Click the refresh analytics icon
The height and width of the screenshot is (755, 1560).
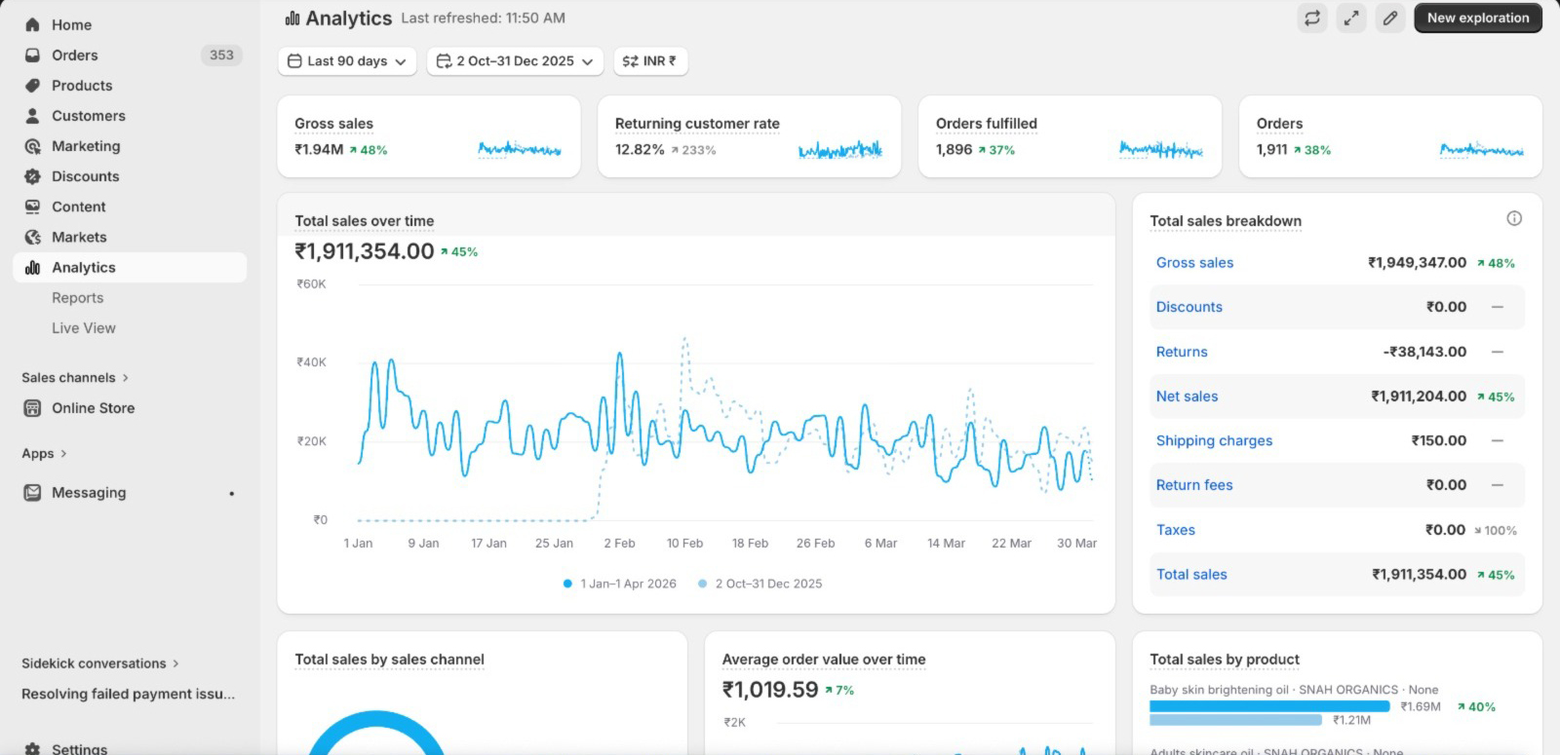click(1312, 18)
